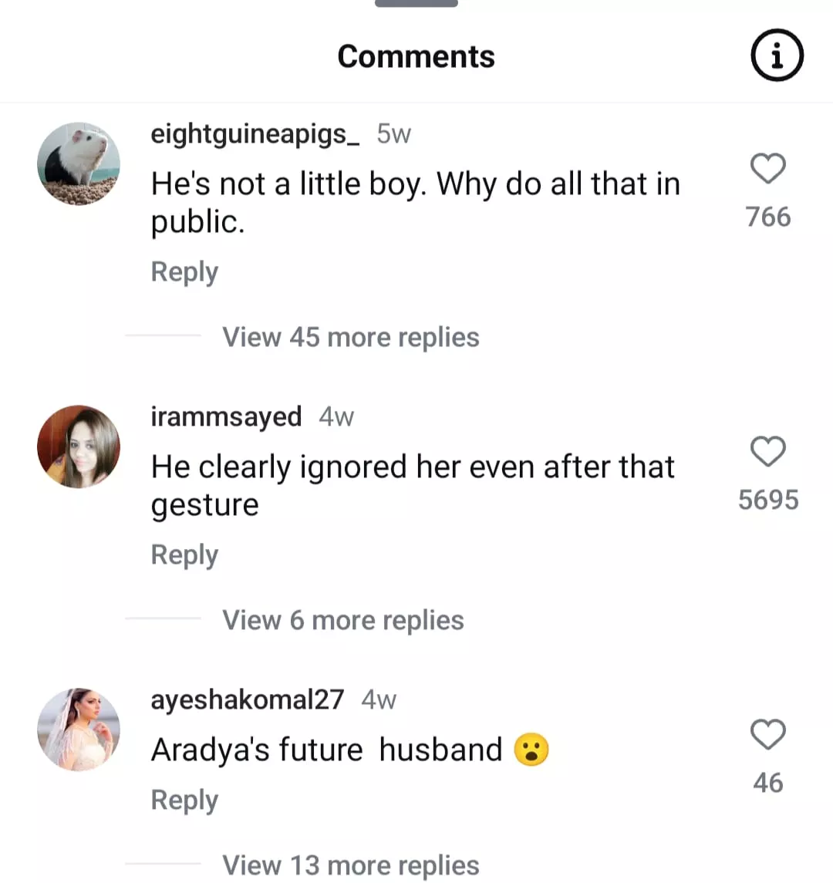Like the ayeshakomal27 comment
Viewport: 833px width, 883px height.
click(767, 735)
